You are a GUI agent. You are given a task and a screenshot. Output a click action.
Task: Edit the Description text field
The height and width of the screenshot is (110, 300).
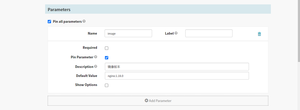click(x=177, y=67)
